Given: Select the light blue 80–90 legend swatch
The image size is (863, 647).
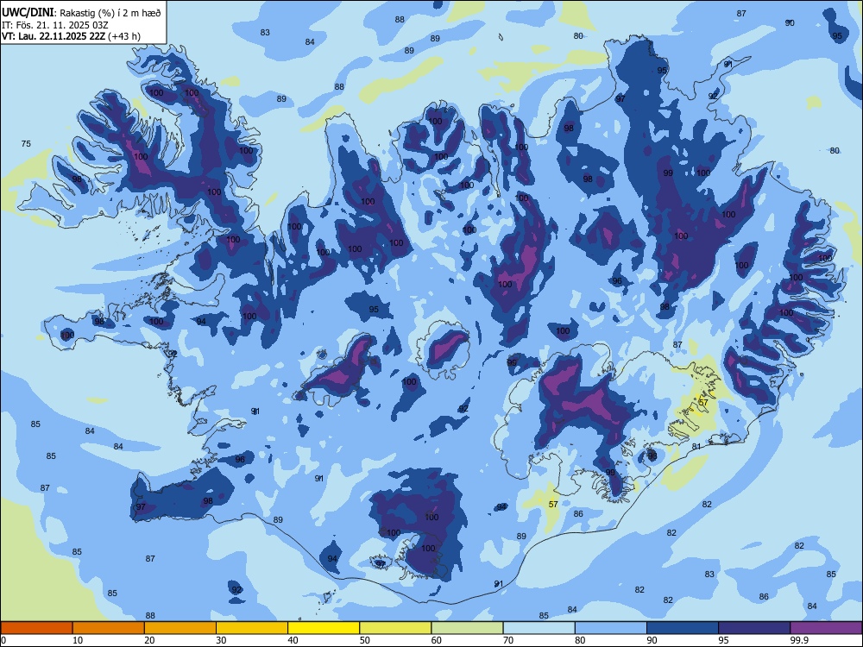Looking at the screenshot, I should click(x=611, y=628).
